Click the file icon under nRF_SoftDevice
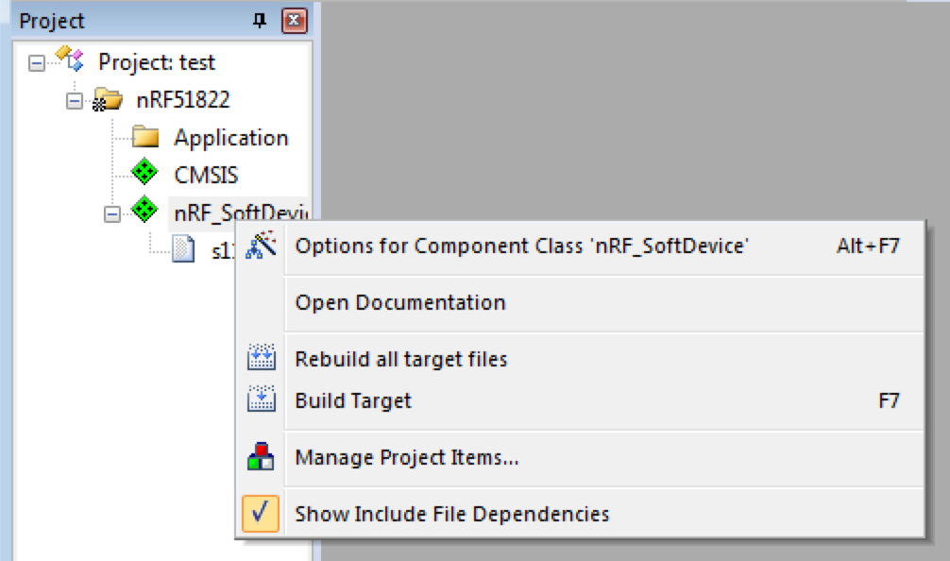The width and height of the screenshot is (950, 561). click(182, 250)
